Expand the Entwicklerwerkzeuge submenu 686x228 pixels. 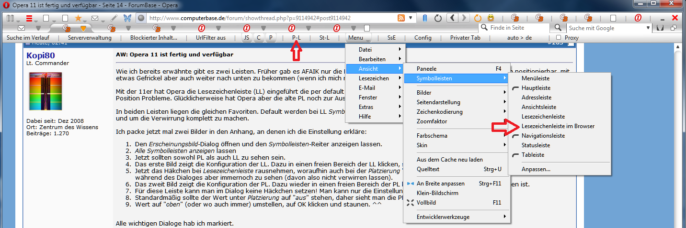[456, 217]
